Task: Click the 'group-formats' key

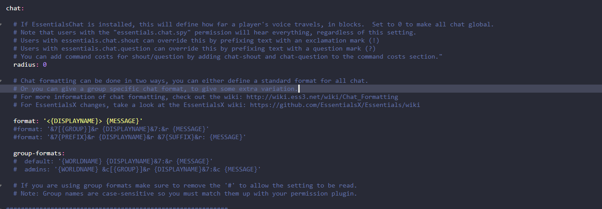Action: click(x=38, y=153)
